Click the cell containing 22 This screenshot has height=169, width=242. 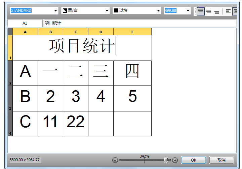(x=76, y=124)
